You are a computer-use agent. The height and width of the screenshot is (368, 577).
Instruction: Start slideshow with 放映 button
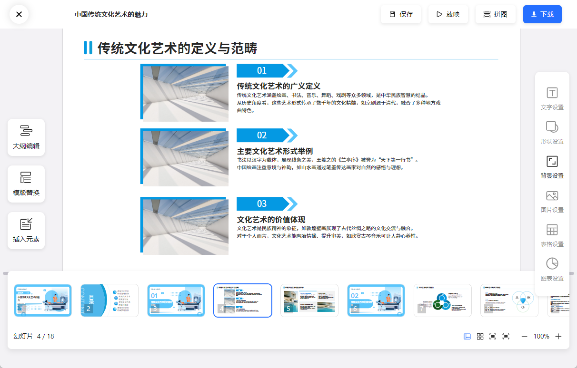pos(448,14)
